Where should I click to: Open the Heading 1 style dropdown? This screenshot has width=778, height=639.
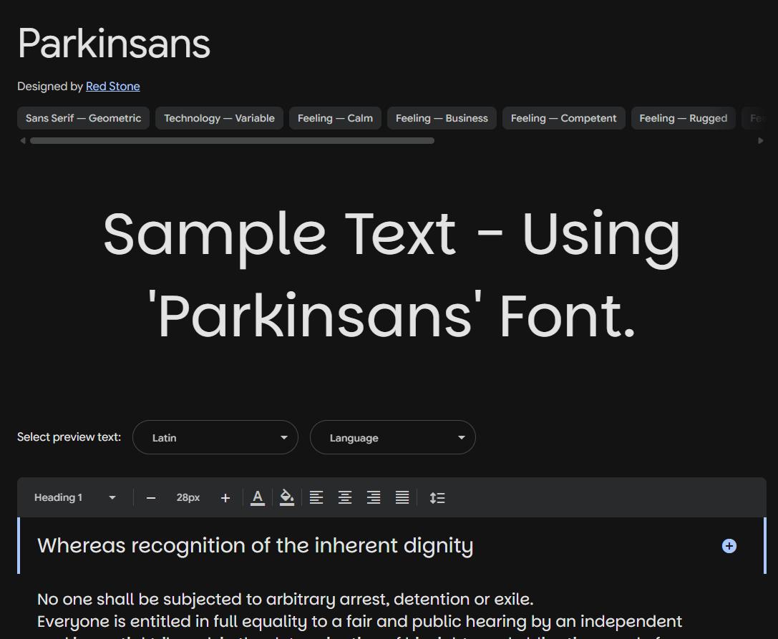[x=75, y=497]
